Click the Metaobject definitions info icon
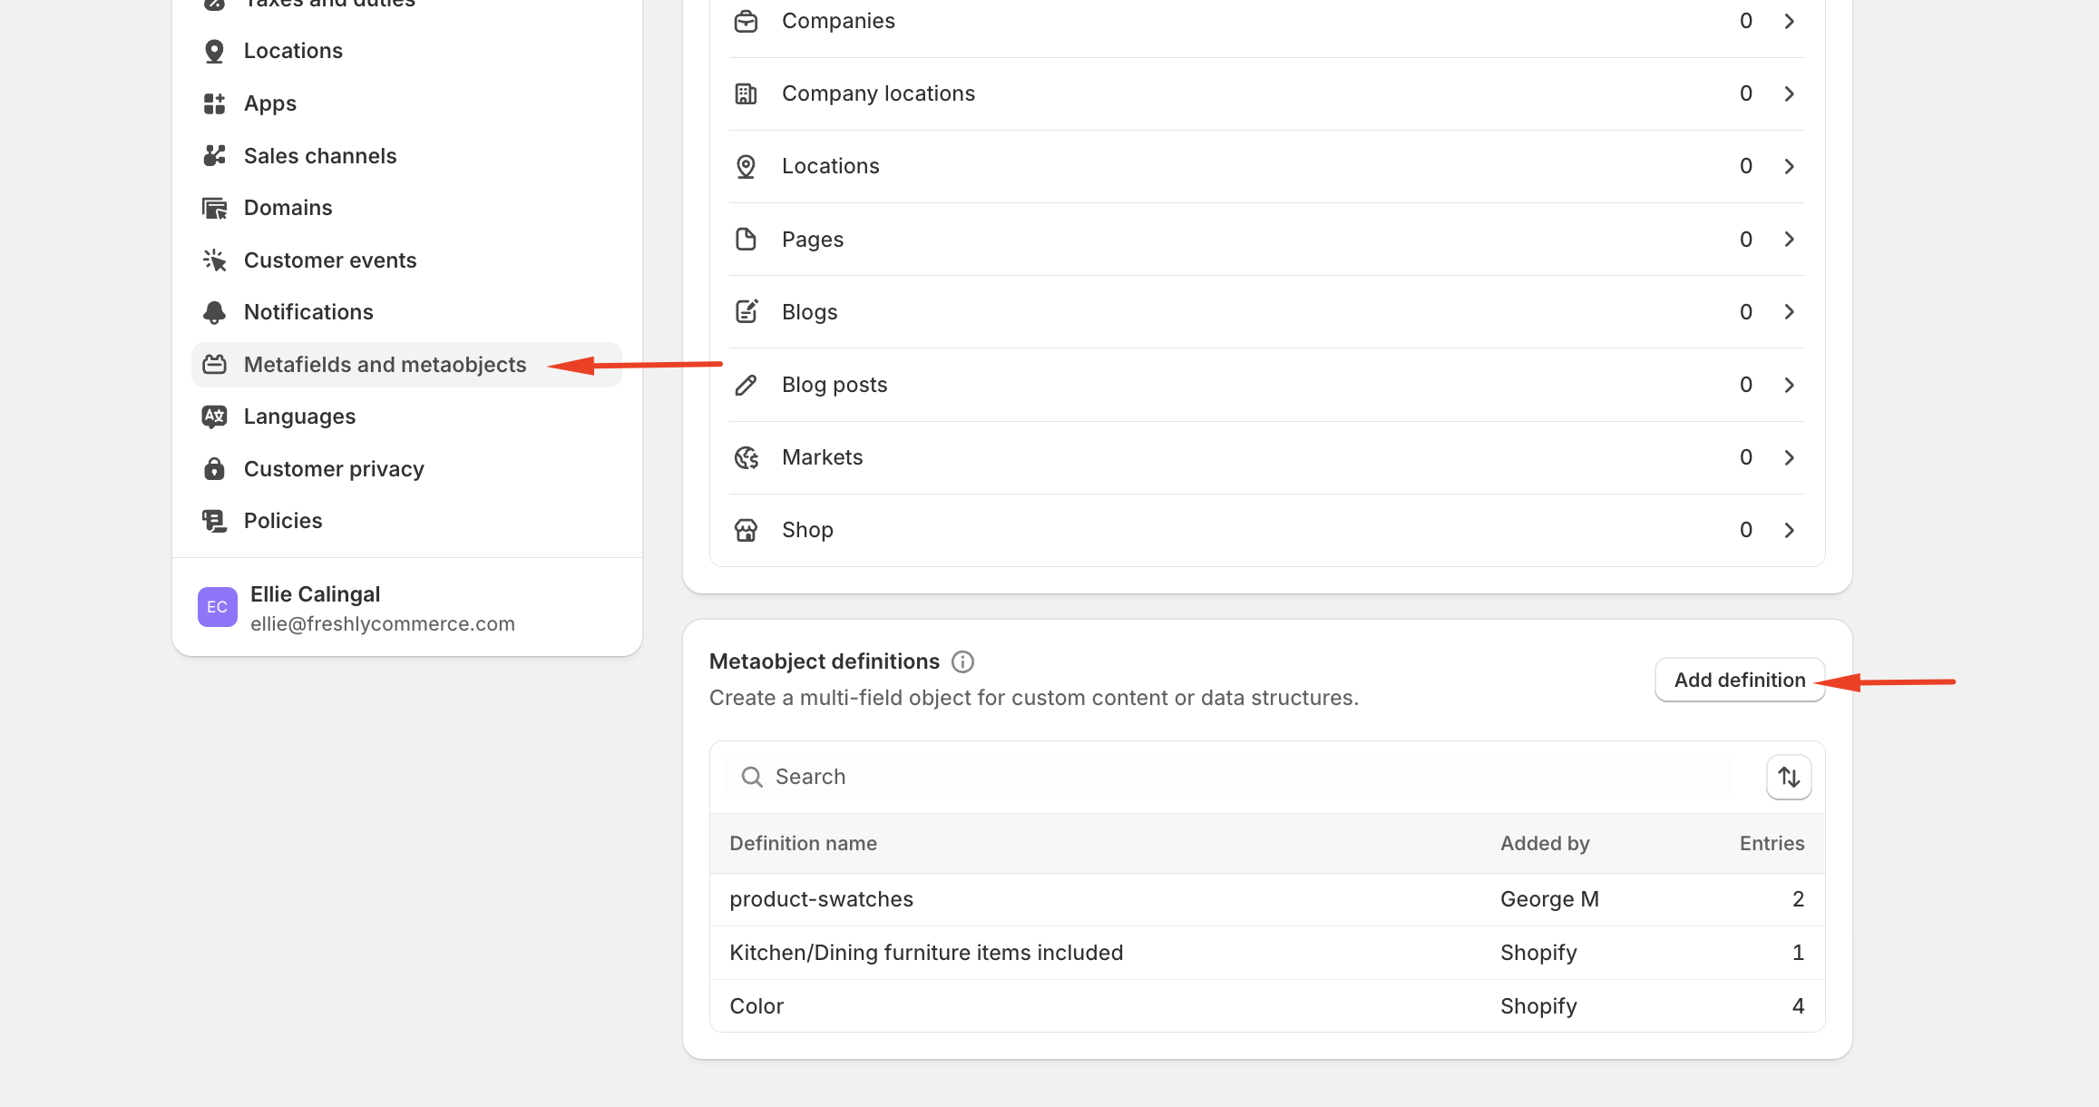This screenshot has height=1107, width=2099. coord(962,661)
